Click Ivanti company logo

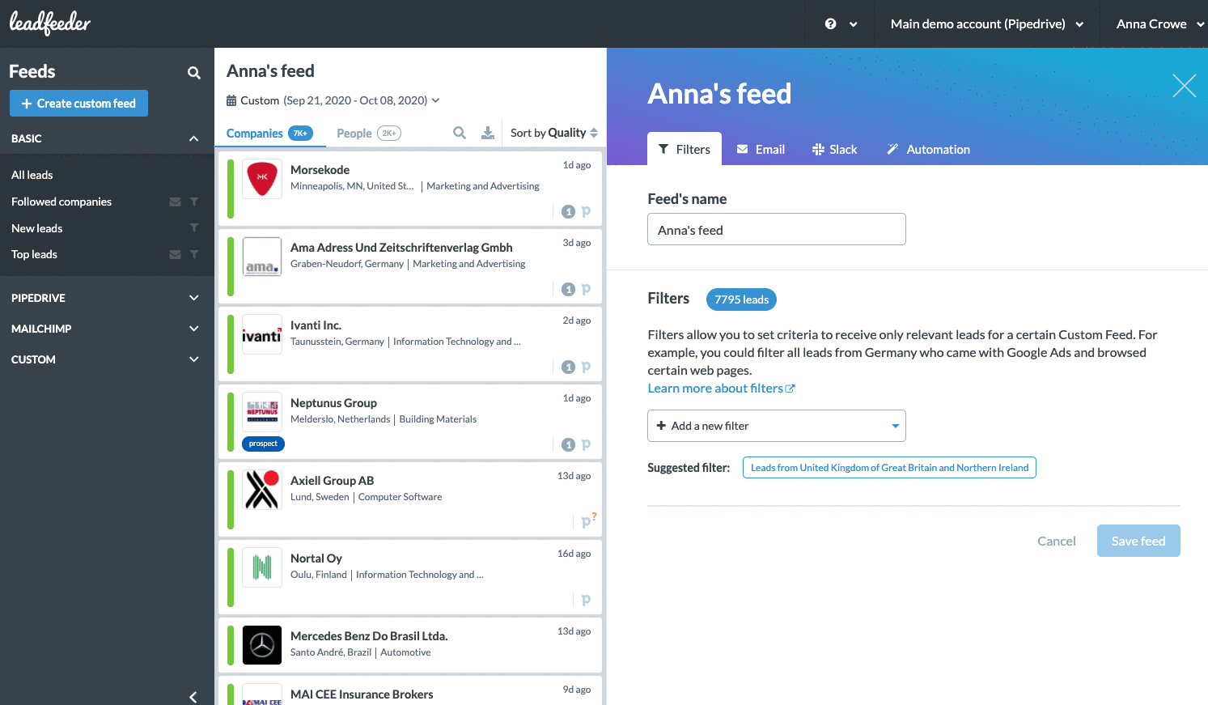pyautogui.click(x=262, y=334)
